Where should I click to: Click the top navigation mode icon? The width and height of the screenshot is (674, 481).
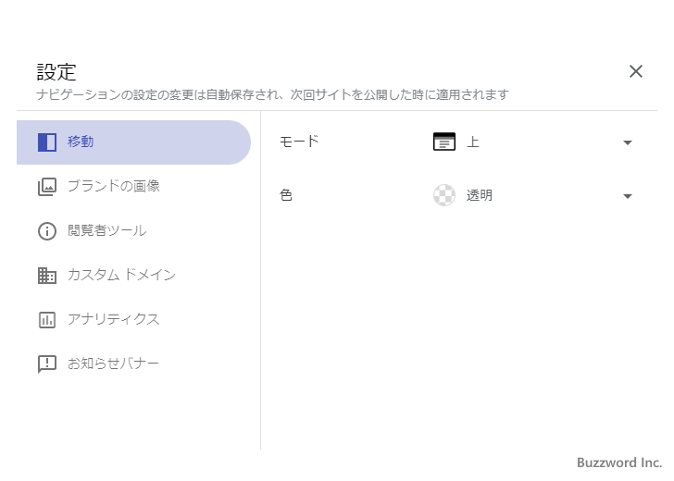tap(444, 142)
